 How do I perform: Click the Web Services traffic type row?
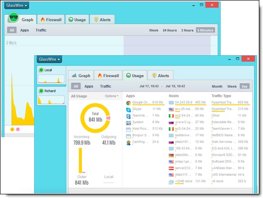(230, 142)
